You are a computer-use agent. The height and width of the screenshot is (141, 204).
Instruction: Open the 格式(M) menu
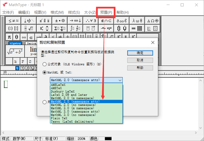pyautogui.click(x=57, y=13)
